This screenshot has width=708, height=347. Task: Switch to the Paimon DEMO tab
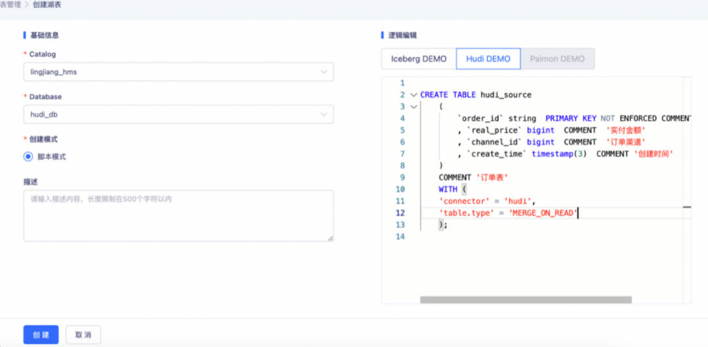click(557, 59)
